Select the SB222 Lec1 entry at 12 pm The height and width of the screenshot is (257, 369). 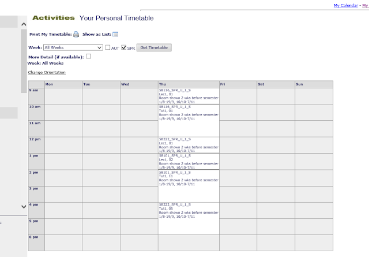(x=189, y=145)
